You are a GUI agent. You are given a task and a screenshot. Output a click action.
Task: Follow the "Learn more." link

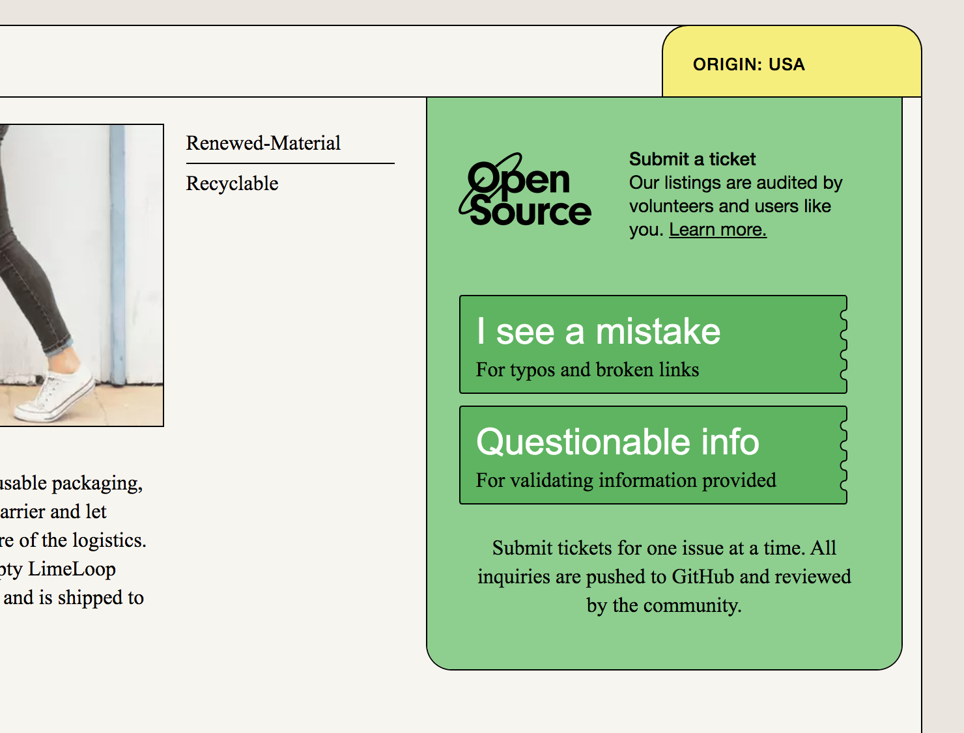click(718, 230)
